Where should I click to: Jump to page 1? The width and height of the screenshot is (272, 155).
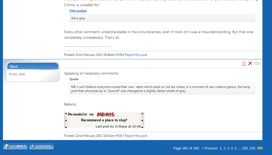click(221, 148)
